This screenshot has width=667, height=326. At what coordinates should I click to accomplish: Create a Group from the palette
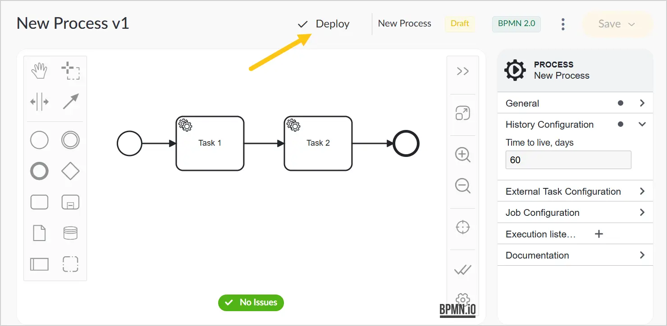(70, 264)
